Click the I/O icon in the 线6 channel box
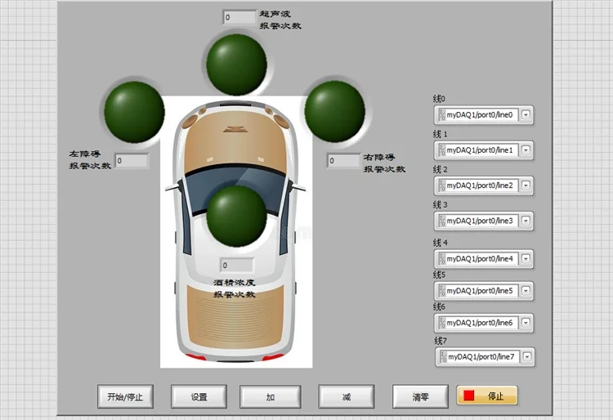The image size is (613, 420). coord(441,323)
